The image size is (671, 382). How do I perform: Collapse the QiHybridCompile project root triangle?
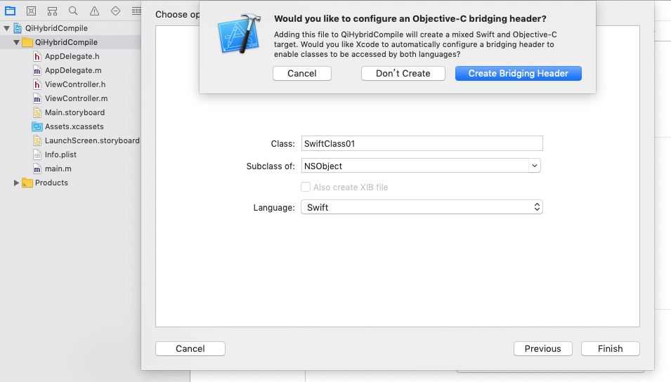coord(7,28)
